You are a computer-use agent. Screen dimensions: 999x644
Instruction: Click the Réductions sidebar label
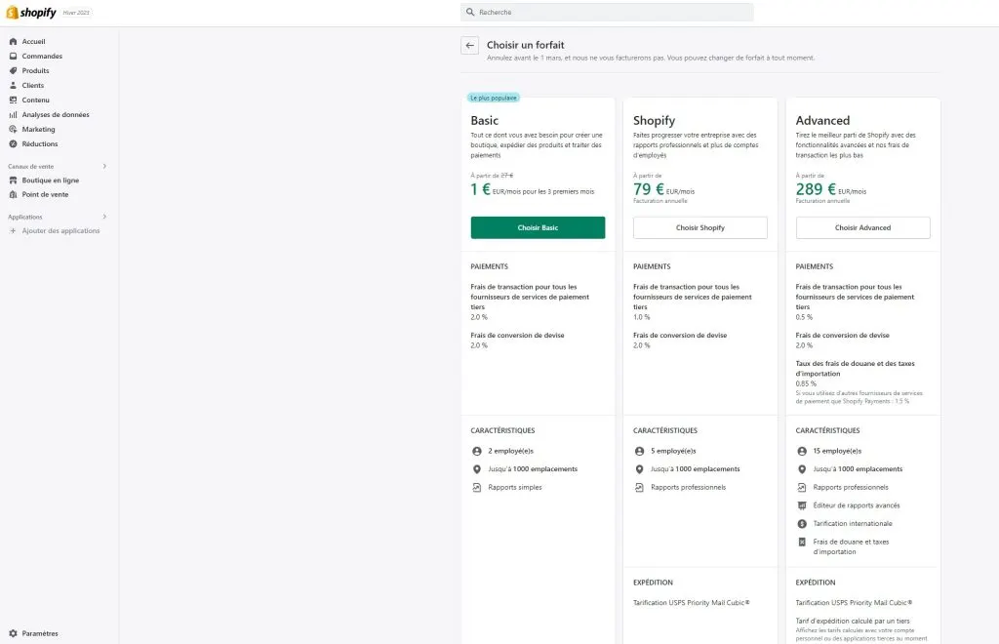pos(39,144)
